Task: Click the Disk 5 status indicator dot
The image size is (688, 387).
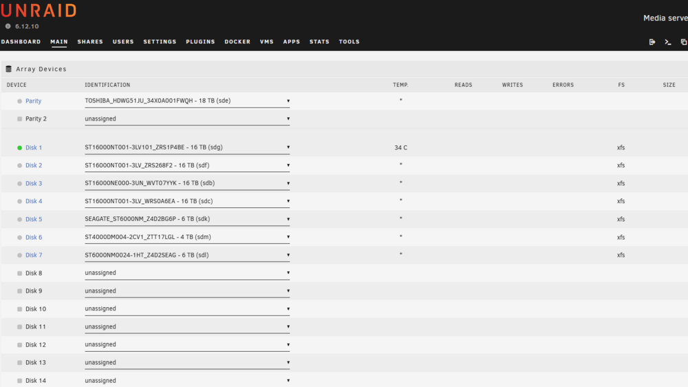Action: coord(19,219)
